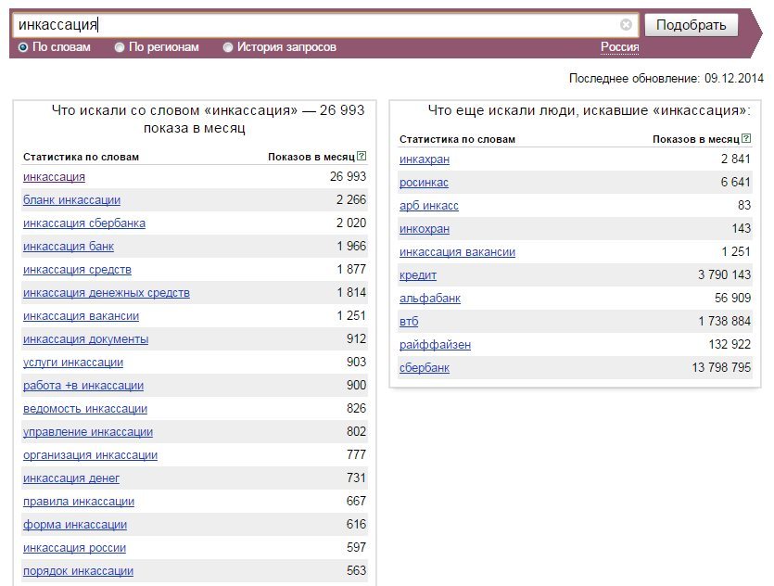
Task: Click the 'Подобрать' button
Action: pyautogui.click(x=692, y=25)
